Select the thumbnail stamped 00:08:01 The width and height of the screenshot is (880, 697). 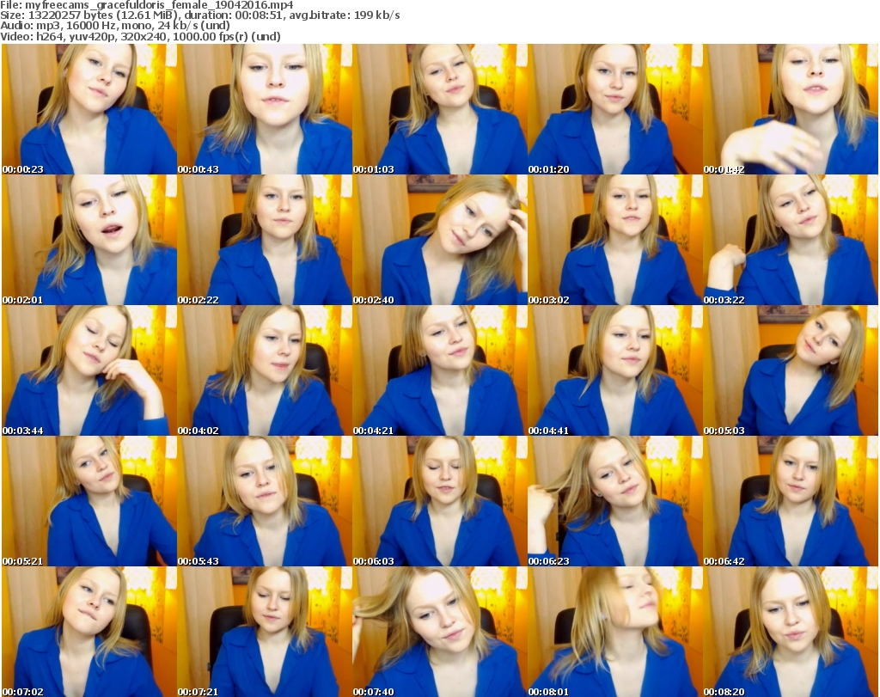point(615,632)
